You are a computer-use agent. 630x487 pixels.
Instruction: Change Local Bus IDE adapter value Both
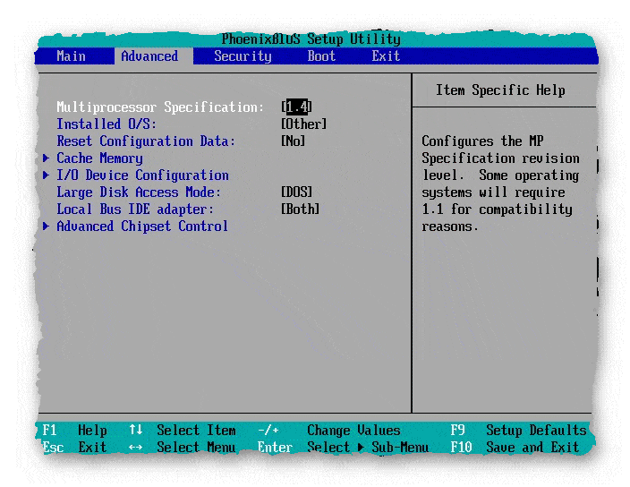point(300,209)
